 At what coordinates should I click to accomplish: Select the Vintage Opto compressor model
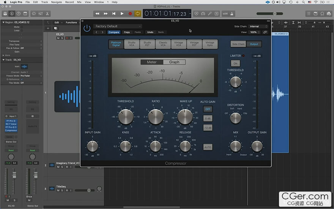click(x=210, y=44)
